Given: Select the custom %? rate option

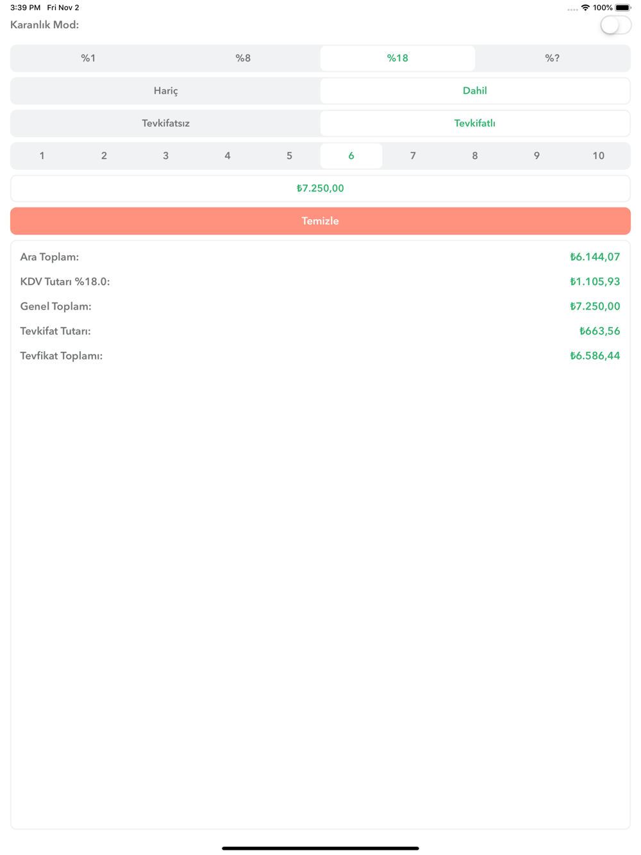Looking at the screenshot, I should click(x=552, y=58).
